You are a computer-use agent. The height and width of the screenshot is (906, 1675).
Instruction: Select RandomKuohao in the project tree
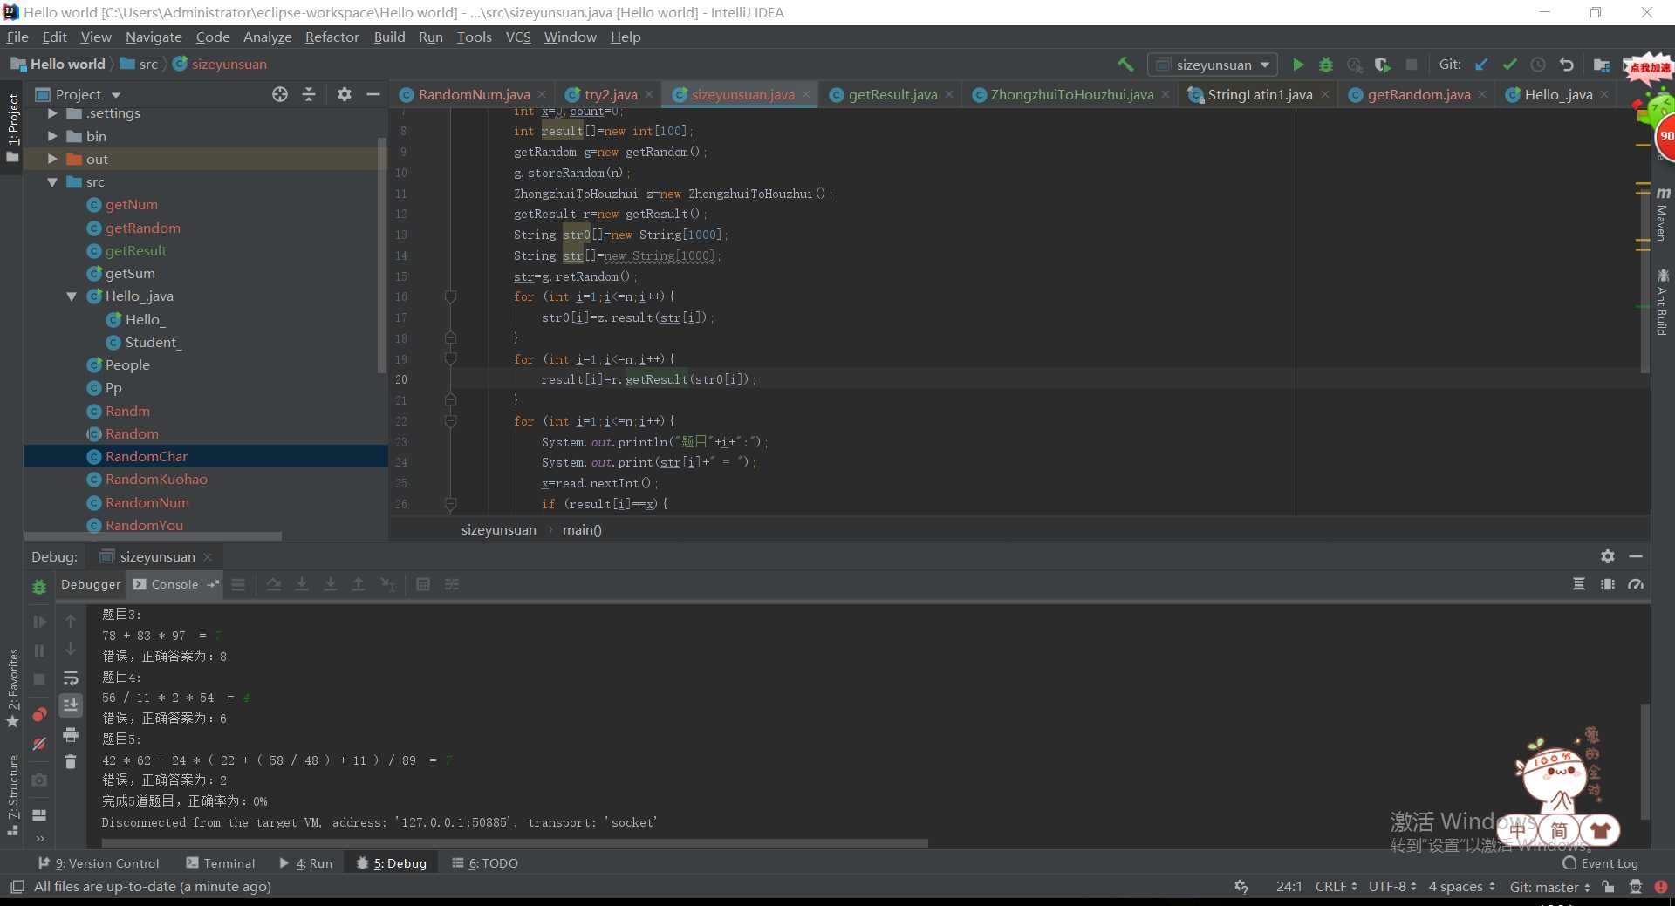[156, 480]
